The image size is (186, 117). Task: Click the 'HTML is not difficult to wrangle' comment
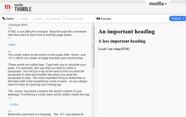coord(47,31)
